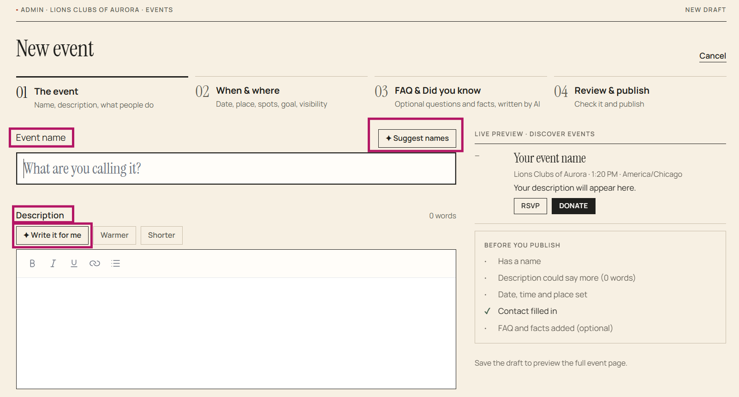Toggle bold formatting in the description editor

click(x=32, y=264)
